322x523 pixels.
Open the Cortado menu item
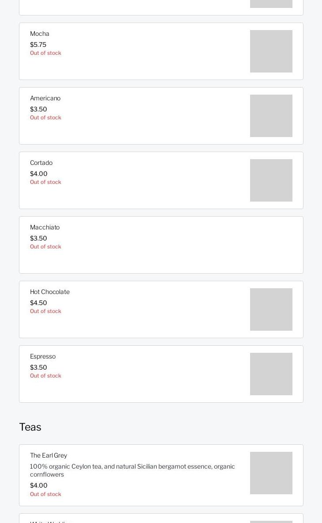[x=41, y=163]
